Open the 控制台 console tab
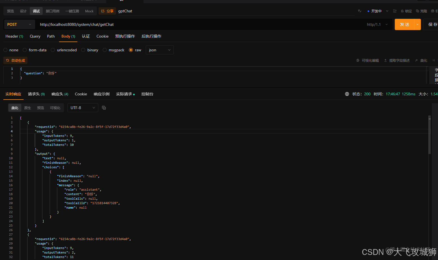Viewport: 438px width, 260px height. pyautogui.click(x=147, y=94)
